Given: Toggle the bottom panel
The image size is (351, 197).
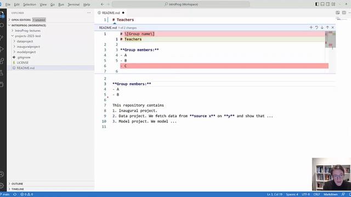Looking at the screenshot, I should (x=322, y=4).
